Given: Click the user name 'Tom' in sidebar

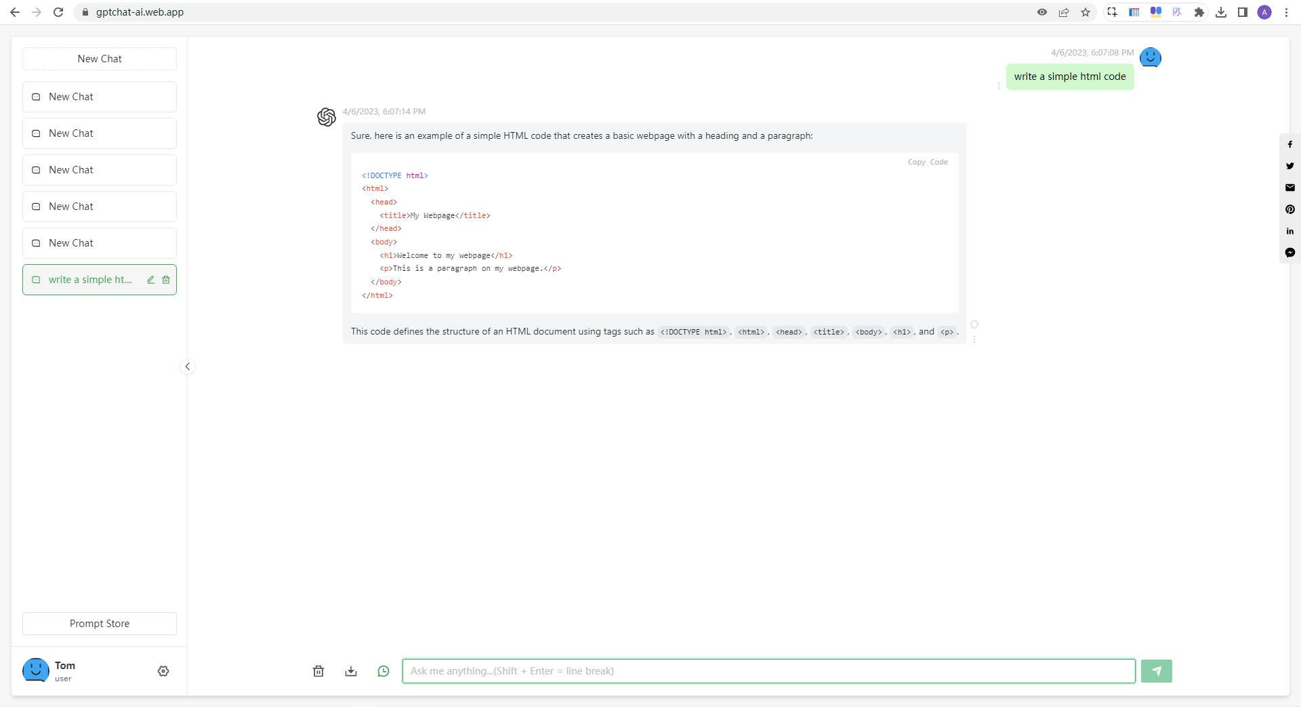Looking at the screenshot, I should click(x=65, y=666).
